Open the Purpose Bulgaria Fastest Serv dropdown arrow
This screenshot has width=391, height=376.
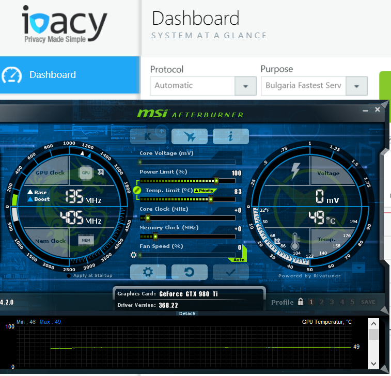[x=356, y=86]
